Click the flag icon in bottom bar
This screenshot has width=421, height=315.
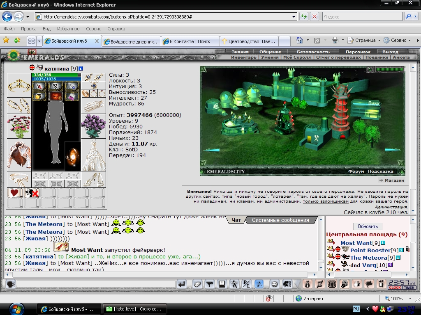[x=369, y=284]
